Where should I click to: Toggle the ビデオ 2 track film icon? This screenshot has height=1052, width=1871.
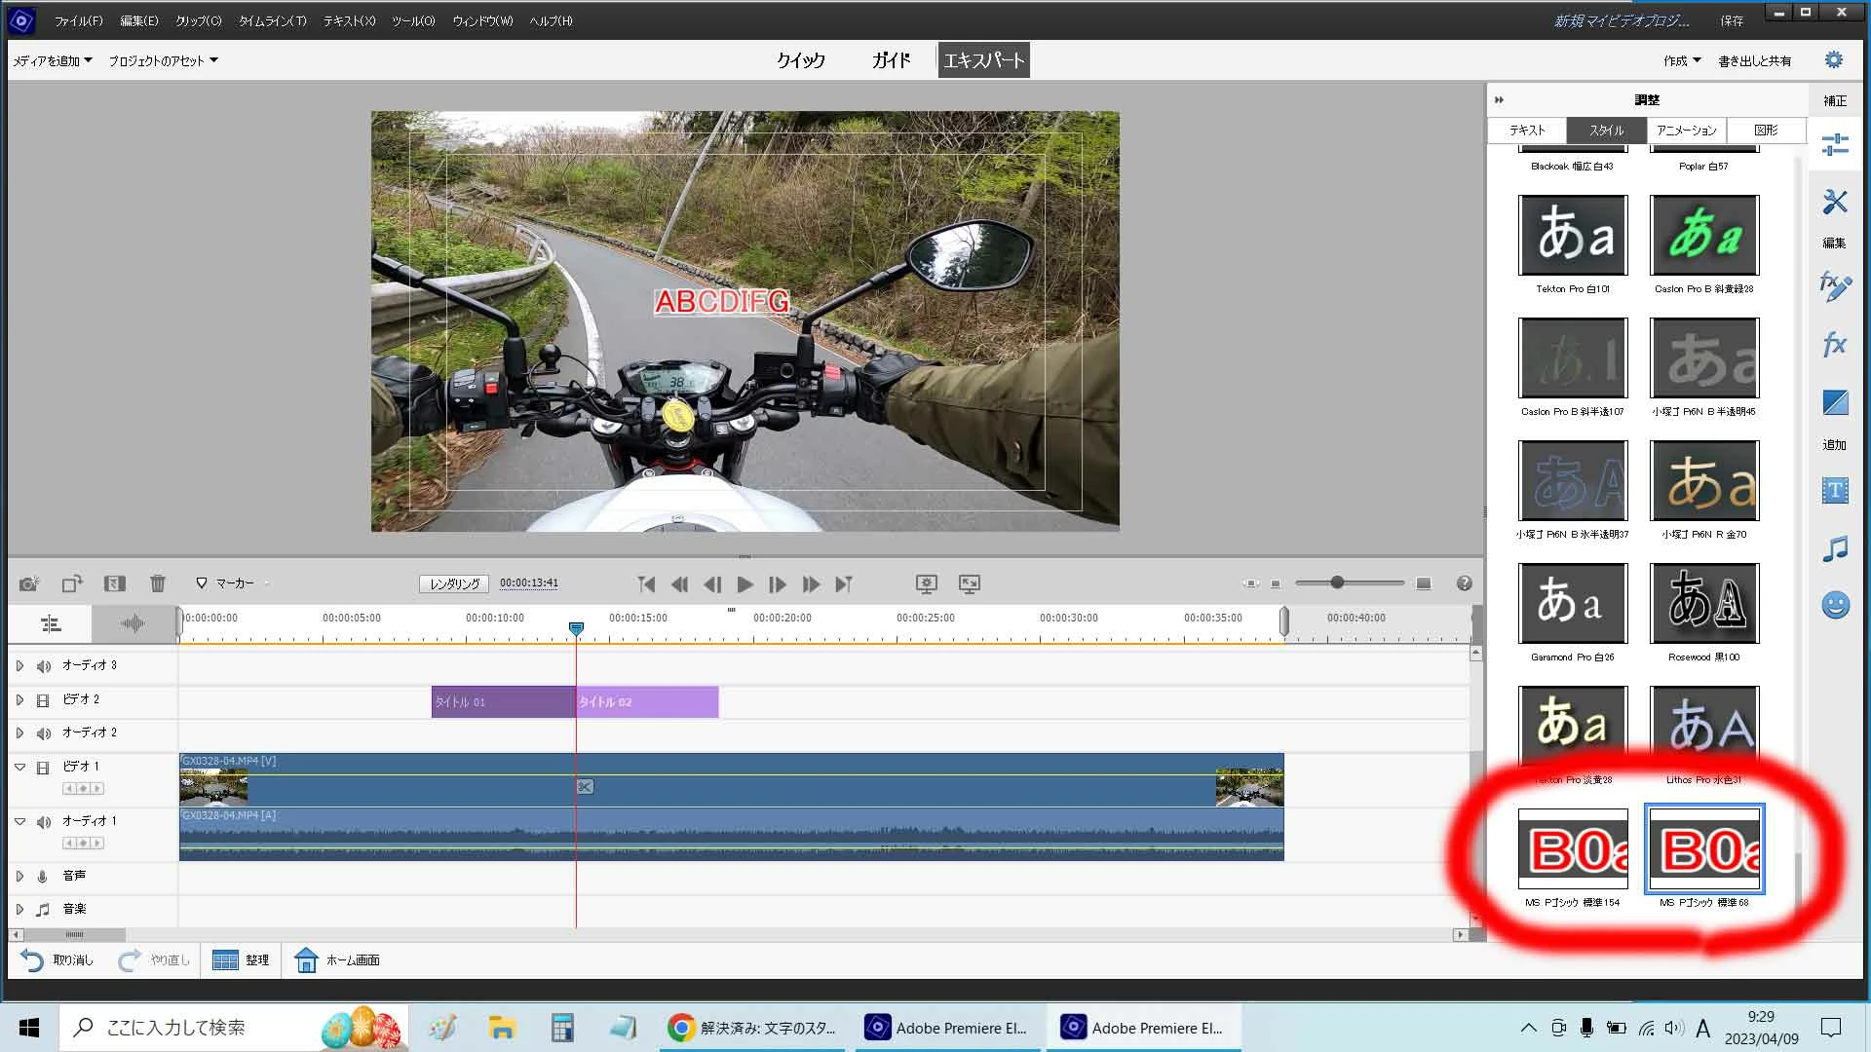(43, 700)
